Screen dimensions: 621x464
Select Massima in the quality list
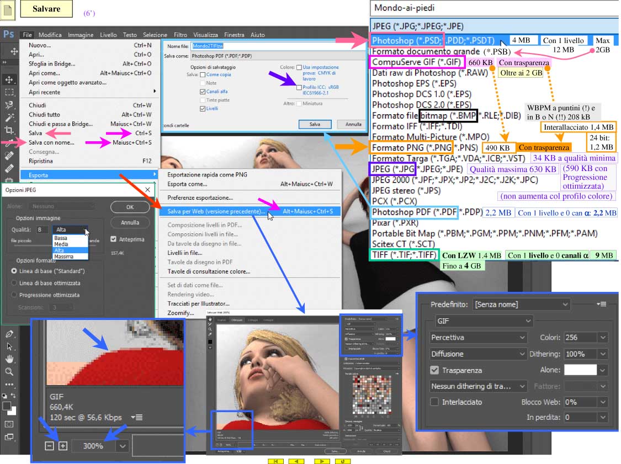(x=71, y=257)
